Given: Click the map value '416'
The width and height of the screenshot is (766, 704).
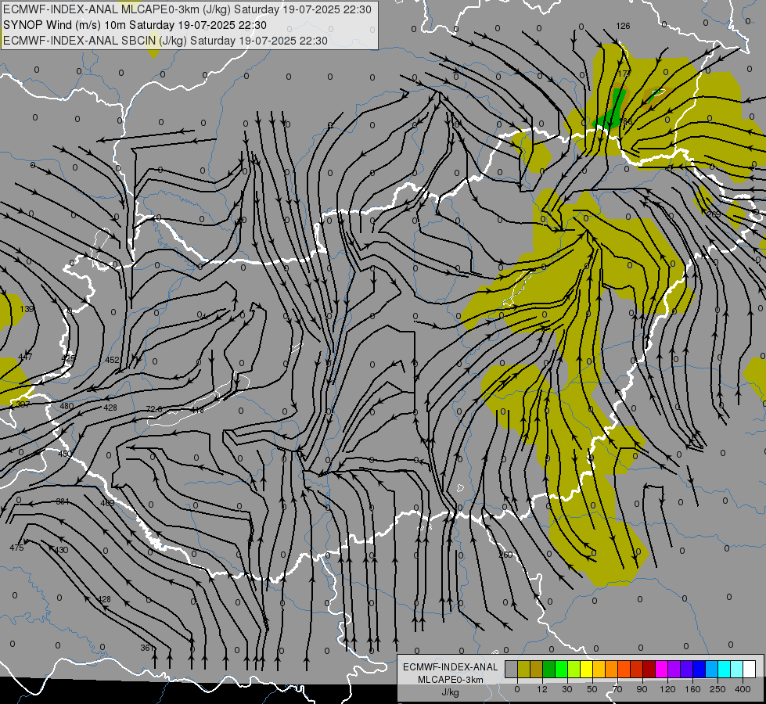Looking at the screenshot, I should [197, 410].
